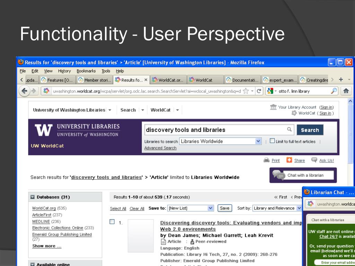
Task: Open a new tab with the plus icon
Action: pyautogui.click(x=341, y=79)
